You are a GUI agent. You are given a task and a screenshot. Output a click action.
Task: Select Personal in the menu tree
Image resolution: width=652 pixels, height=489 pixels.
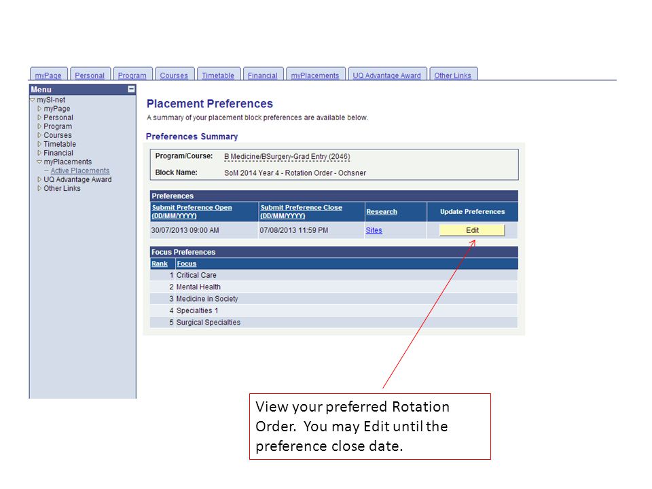pyautogui.click(x=58, y=117)
